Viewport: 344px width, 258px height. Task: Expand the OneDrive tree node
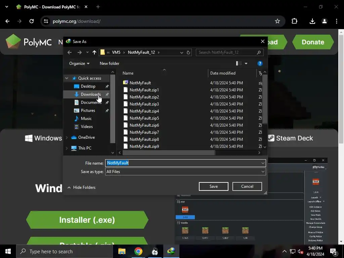(67, 137)
